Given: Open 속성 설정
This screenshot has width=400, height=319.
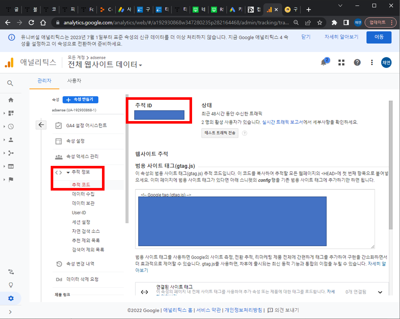Looking at the screenshot, I should [75, 141].
